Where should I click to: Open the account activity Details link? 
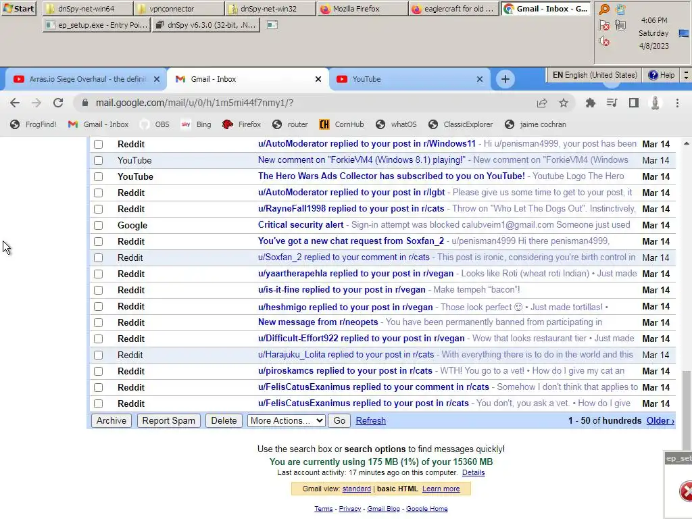(x=473, y=472)
